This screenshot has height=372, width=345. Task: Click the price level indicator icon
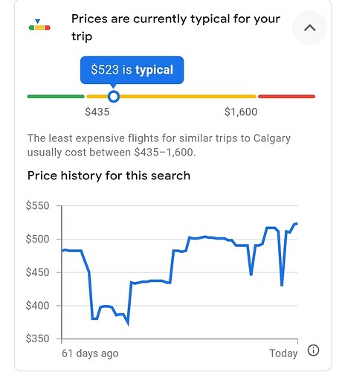pyautogui.click(x=39, y=25)
